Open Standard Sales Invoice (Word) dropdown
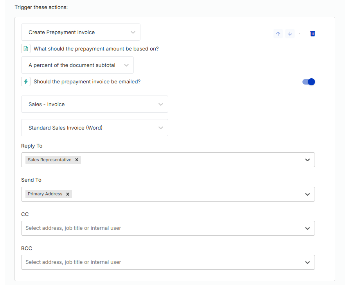The width and height of the screenshot is (349, 285). pos(95,128)
